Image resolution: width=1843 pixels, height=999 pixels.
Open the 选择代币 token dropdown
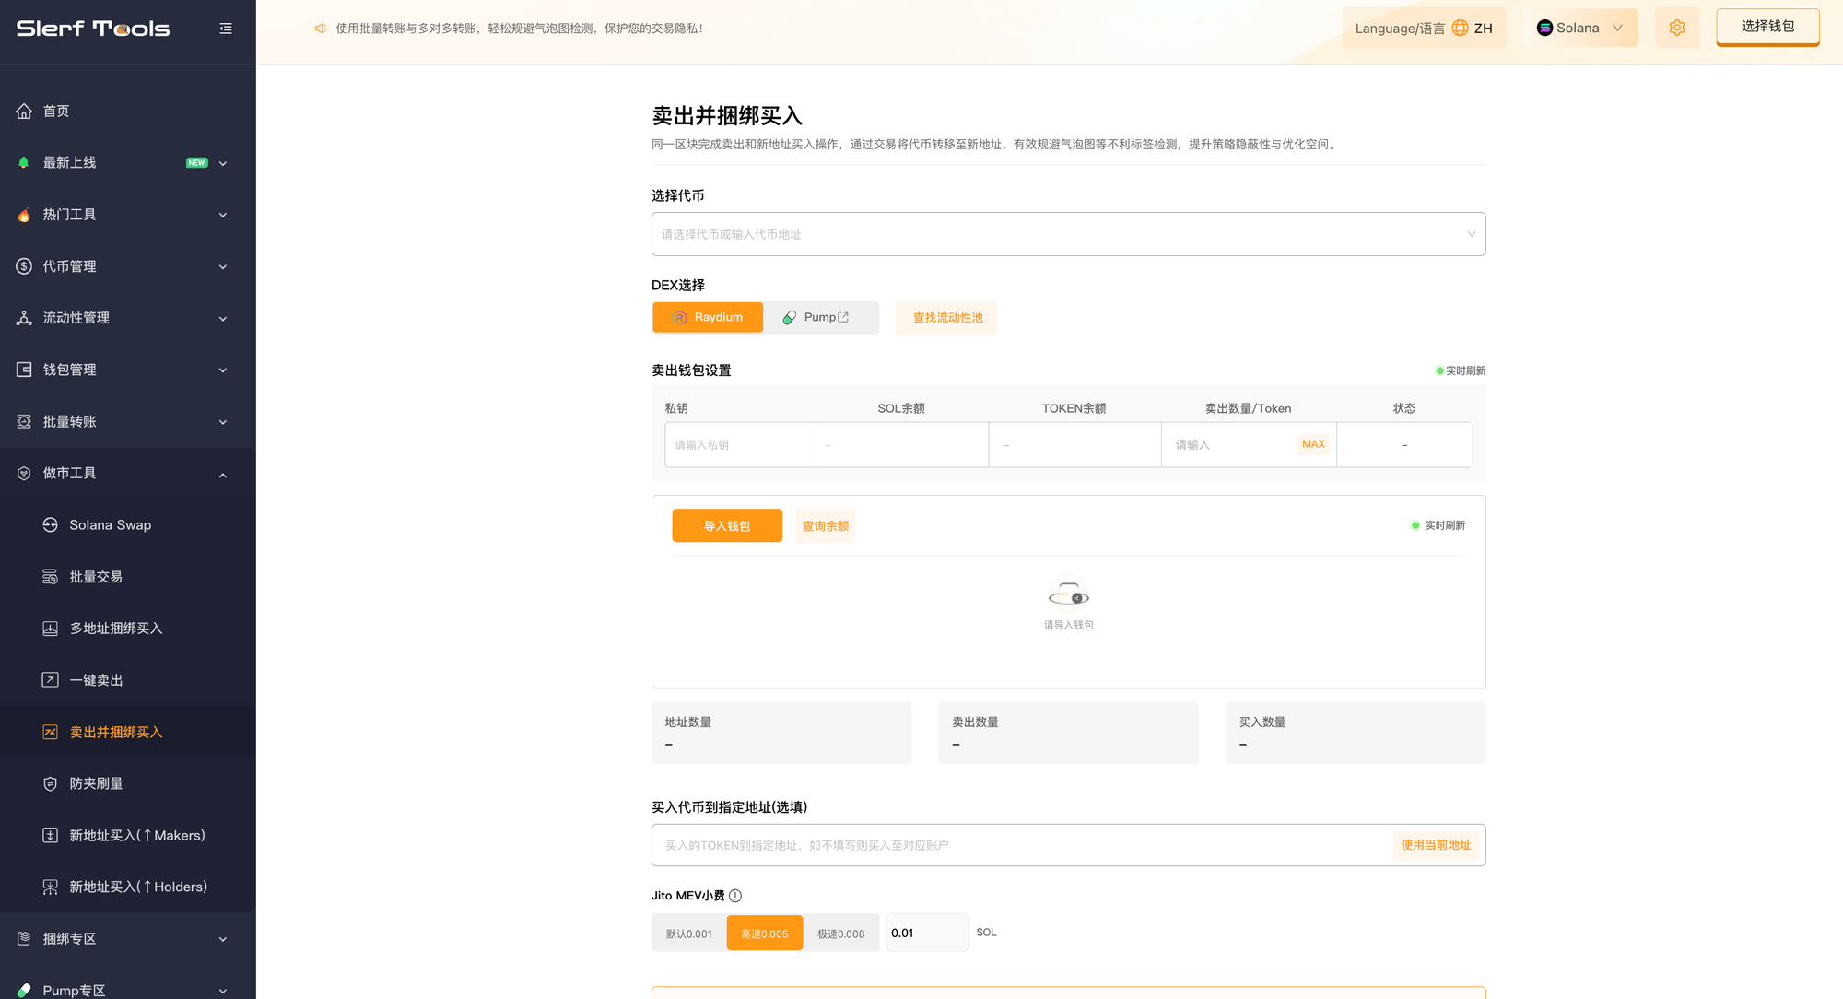(1068, 234)
